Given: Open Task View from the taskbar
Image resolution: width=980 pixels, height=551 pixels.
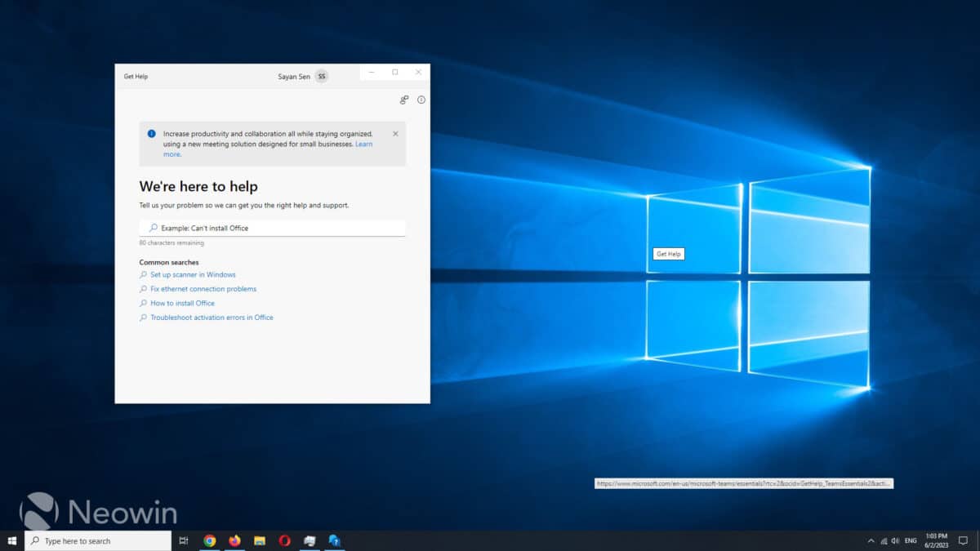Looking at the screenshot, I should [x=184, y=540].
